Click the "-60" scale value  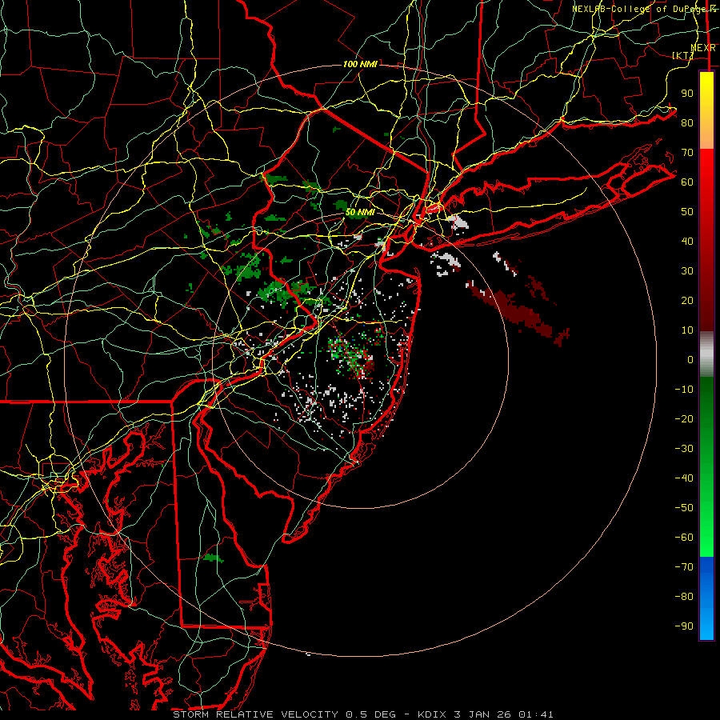click(x=684, y=538)
